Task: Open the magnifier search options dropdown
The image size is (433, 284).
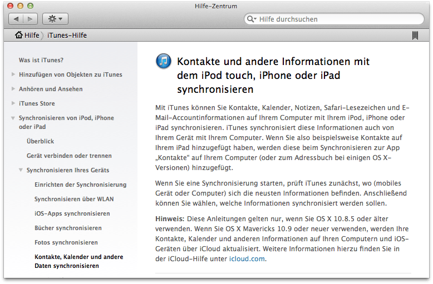Action: tap(252, 19)
